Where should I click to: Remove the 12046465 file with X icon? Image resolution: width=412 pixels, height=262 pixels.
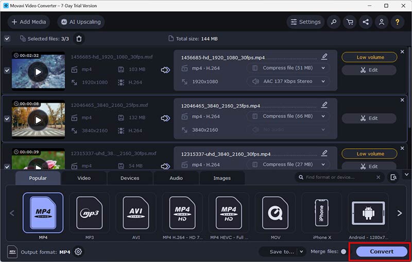(x=402, y=100)
